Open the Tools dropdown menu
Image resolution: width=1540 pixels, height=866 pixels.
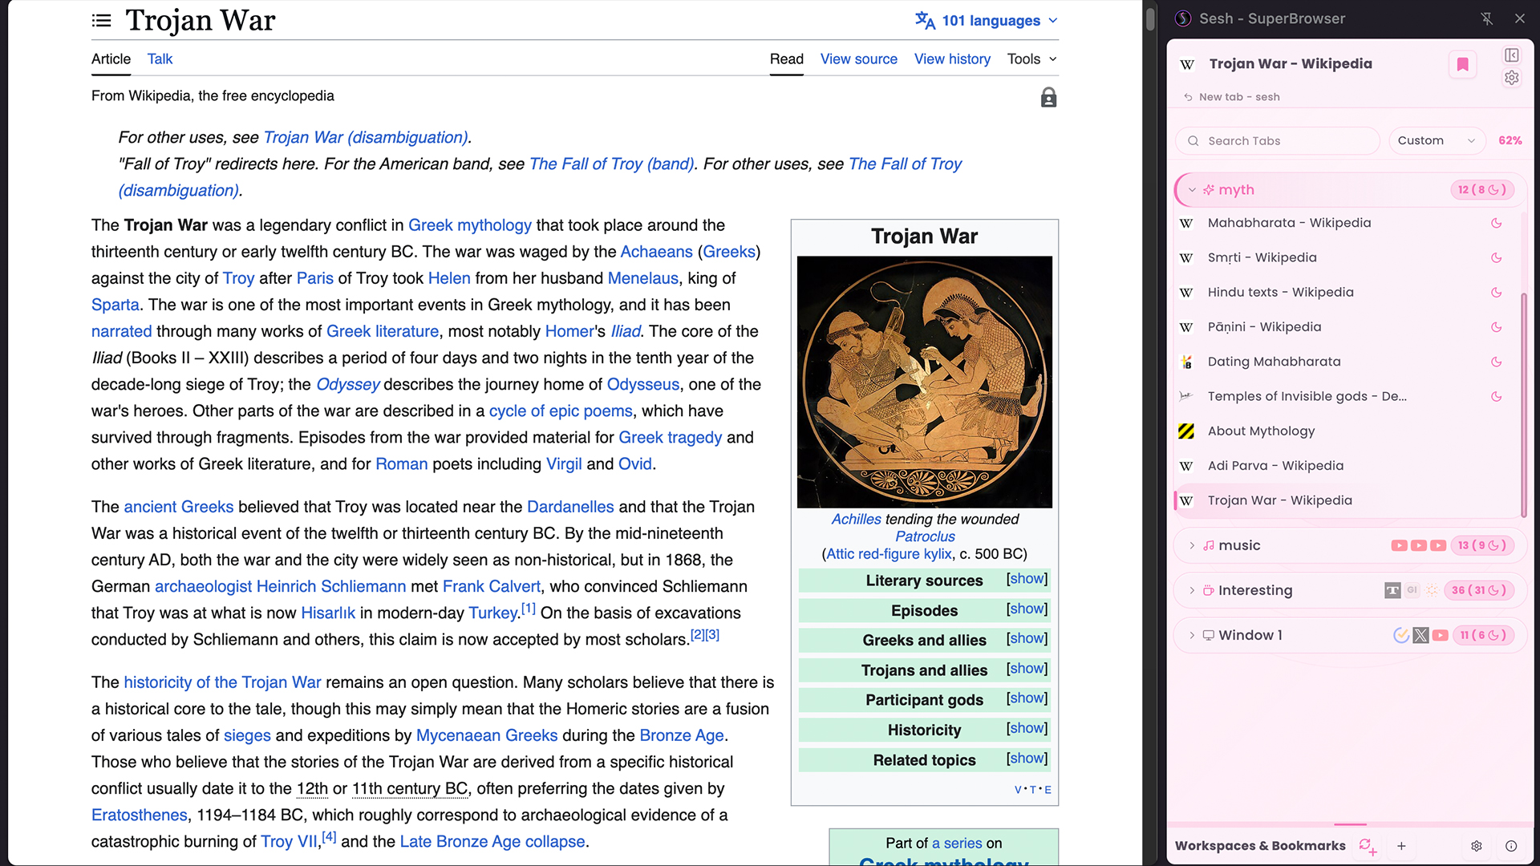[x=1031, y=59]
